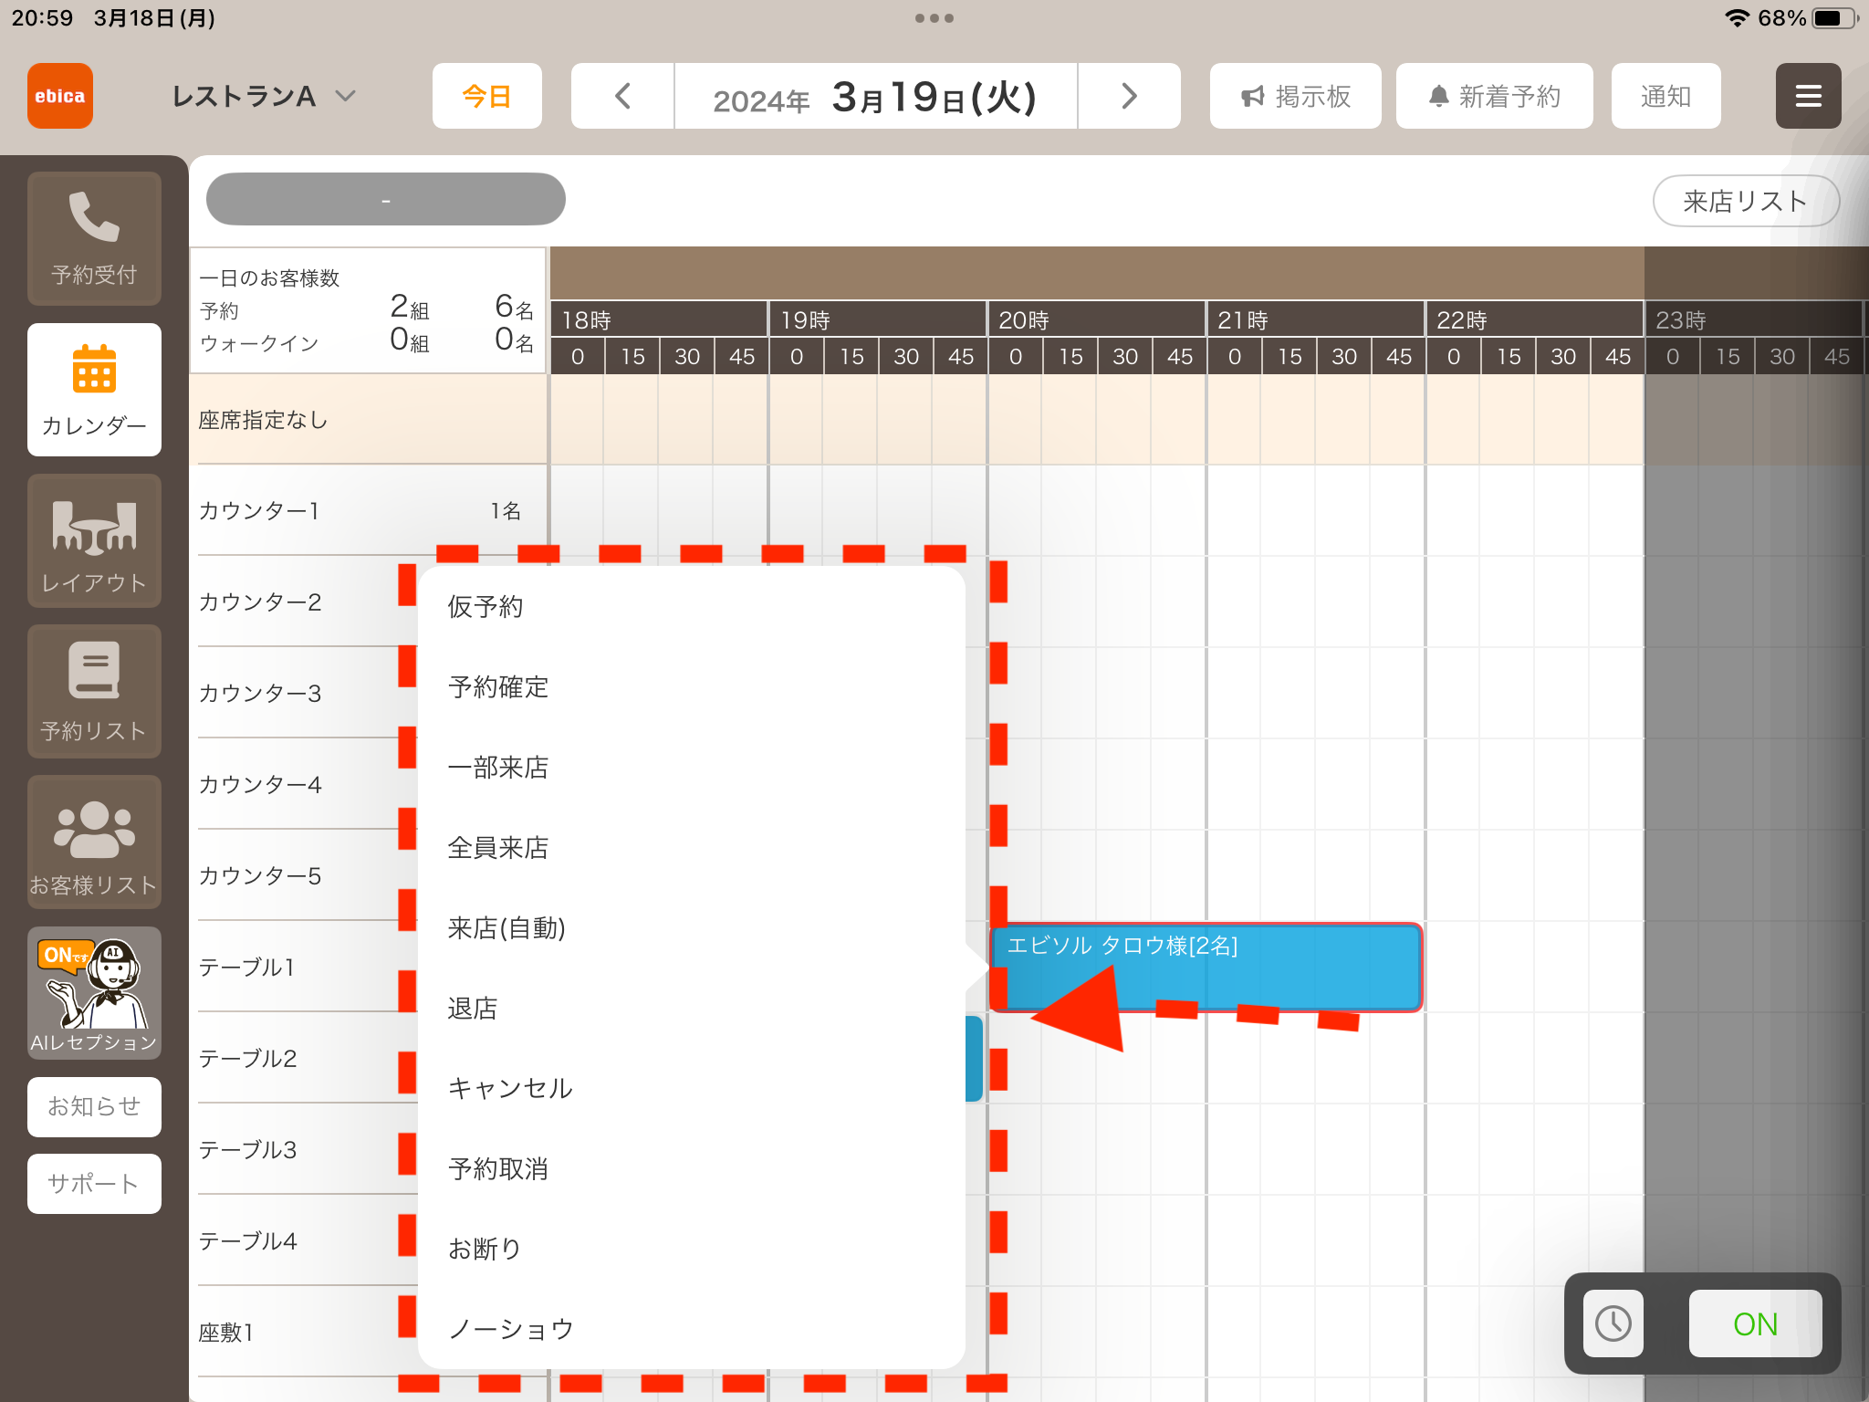Select ノーショウ status
Screen dimensions: 1869x1402
(x=691, y=1329)
